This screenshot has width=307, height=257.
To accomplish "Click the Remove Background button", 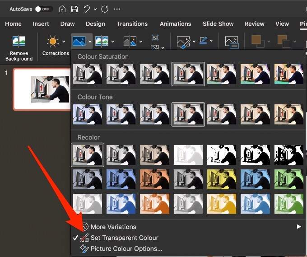I will [x=19, y=48].
